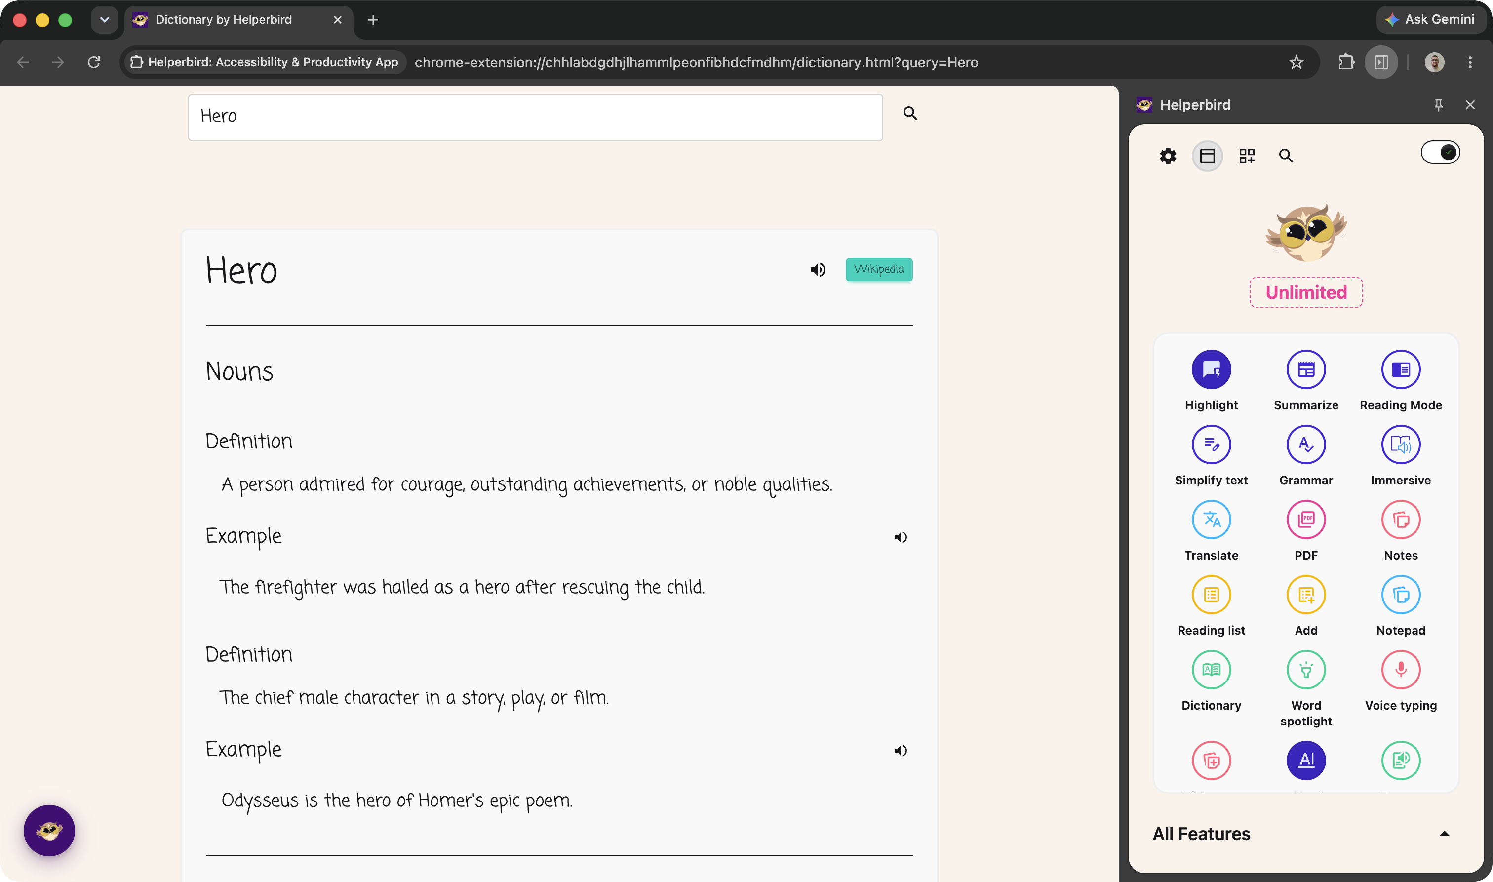
Task: Close the Dictionary by Helperbird tab
Action: click(x=337, y=20)
